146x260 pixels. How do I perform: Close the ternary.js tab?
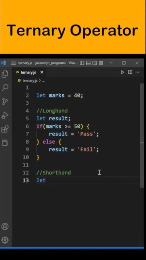pyautogui.click(x=42, y=72)
